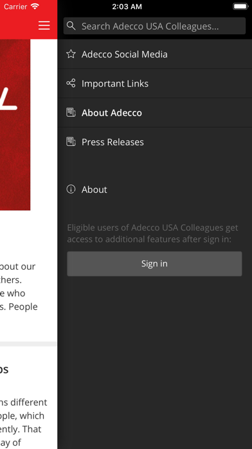Screen dimensions: 252x449
Task: Click the Wi-Fi icon in status bar
Action: (x=35, y=6)
